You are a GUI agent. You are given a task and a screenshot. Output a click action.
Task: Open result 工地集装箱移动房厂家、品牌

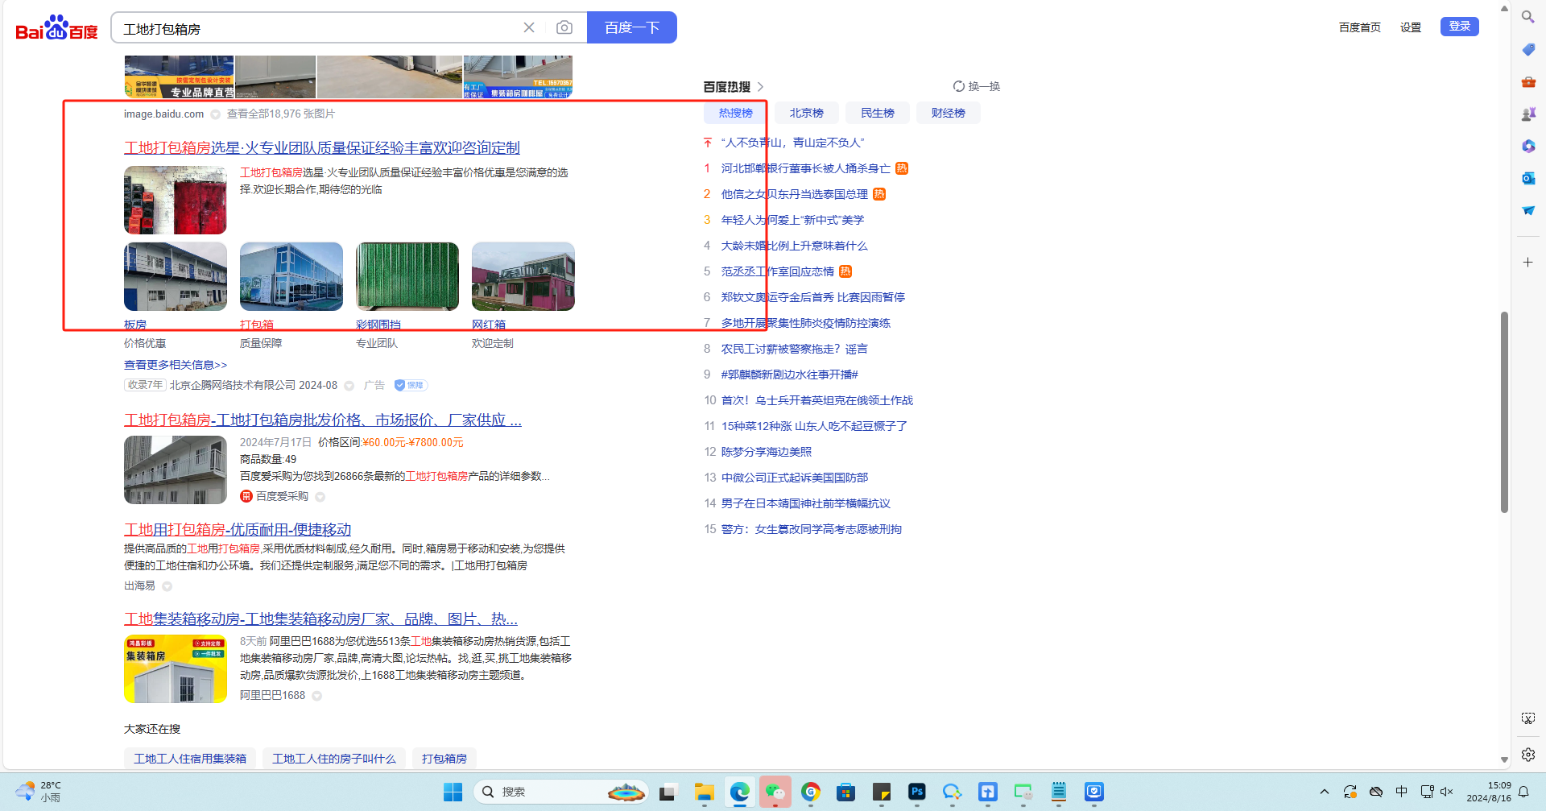[320, 619]
